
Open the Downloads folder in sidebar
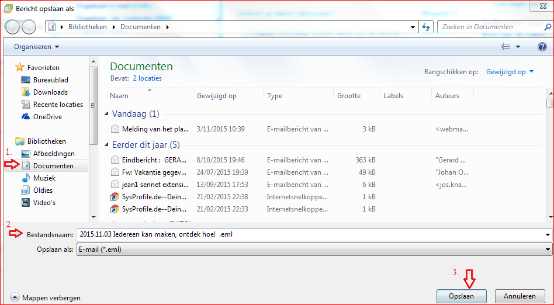50,92
